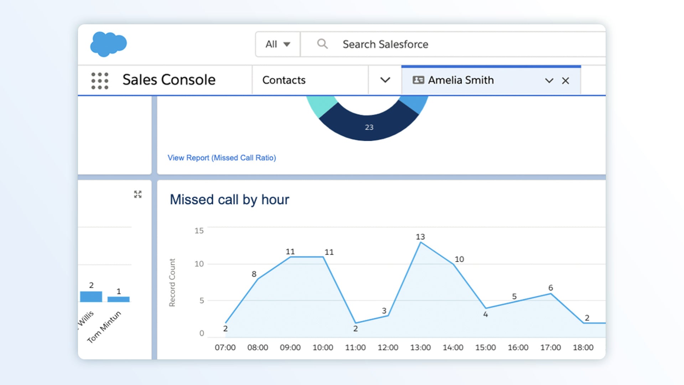Switch to the Amelia Smith tab
Image resolution: width=684 pixels, height=385 pixels.
pyautogui.click(x=461, y=80)
